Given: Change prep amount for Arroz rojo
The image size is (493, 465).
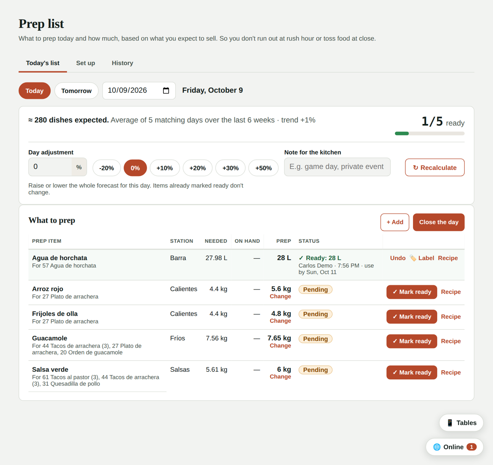Looking at the screenshot, I should (x=280, y=296).
